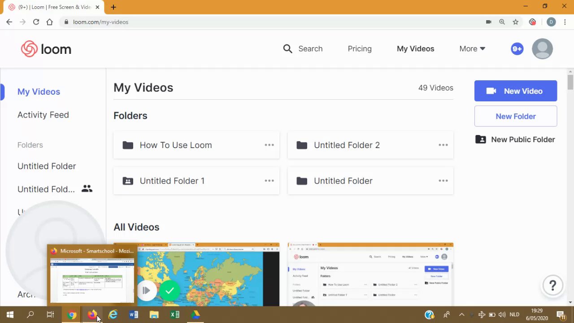Select My Videos in the sidebar

tap(39, 92)
